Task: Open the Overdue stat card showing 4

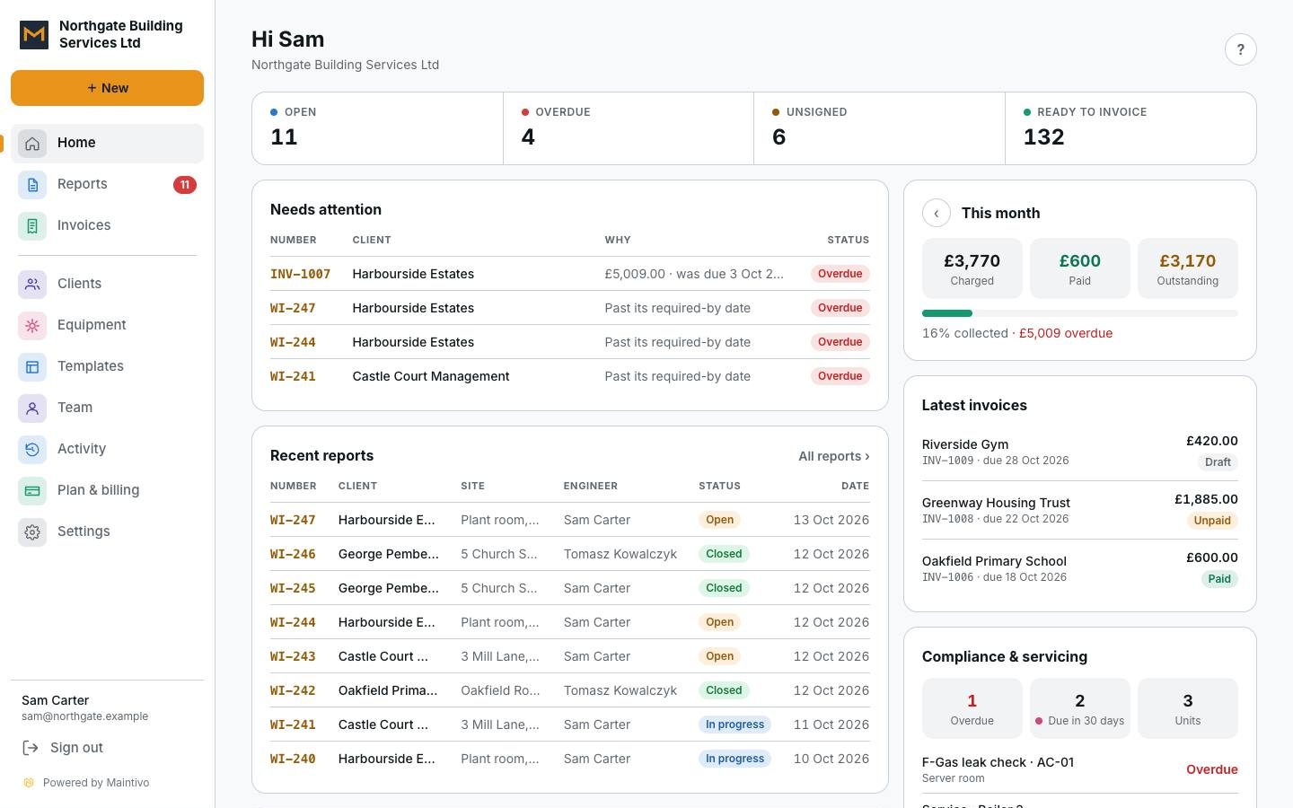Action: click(629, 128)
